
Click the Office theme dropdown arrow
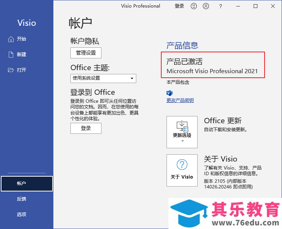tap(132, 78)
